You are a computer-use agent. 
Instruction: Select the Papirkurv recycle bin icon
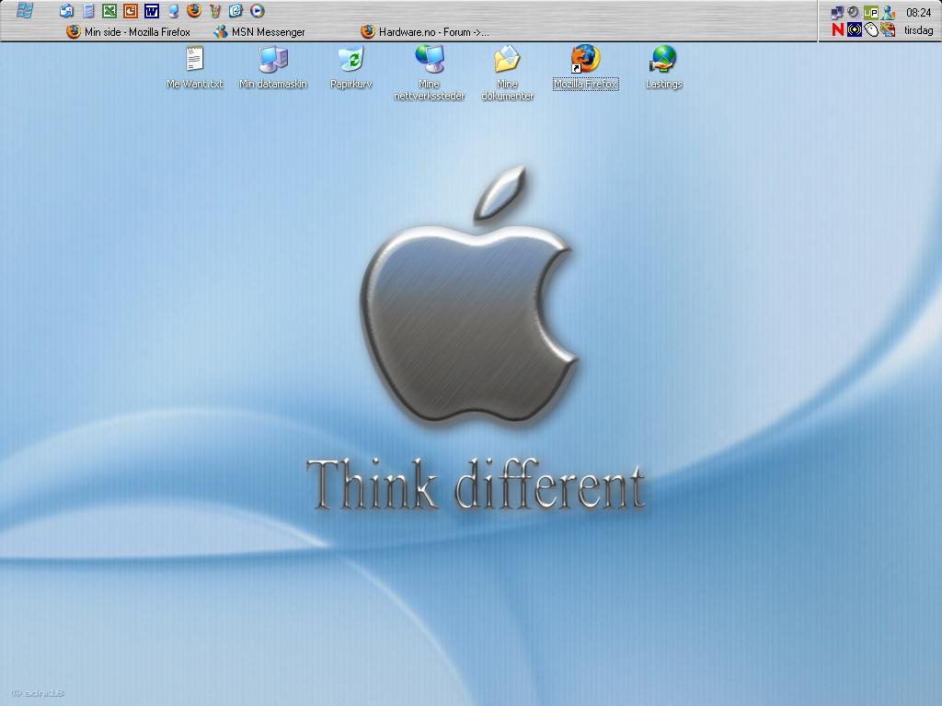(351, 68)
